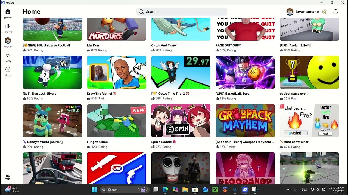Open Microsoft 365 from the taskbar
This screenshot has width=348, height=195.
(175, 190)
